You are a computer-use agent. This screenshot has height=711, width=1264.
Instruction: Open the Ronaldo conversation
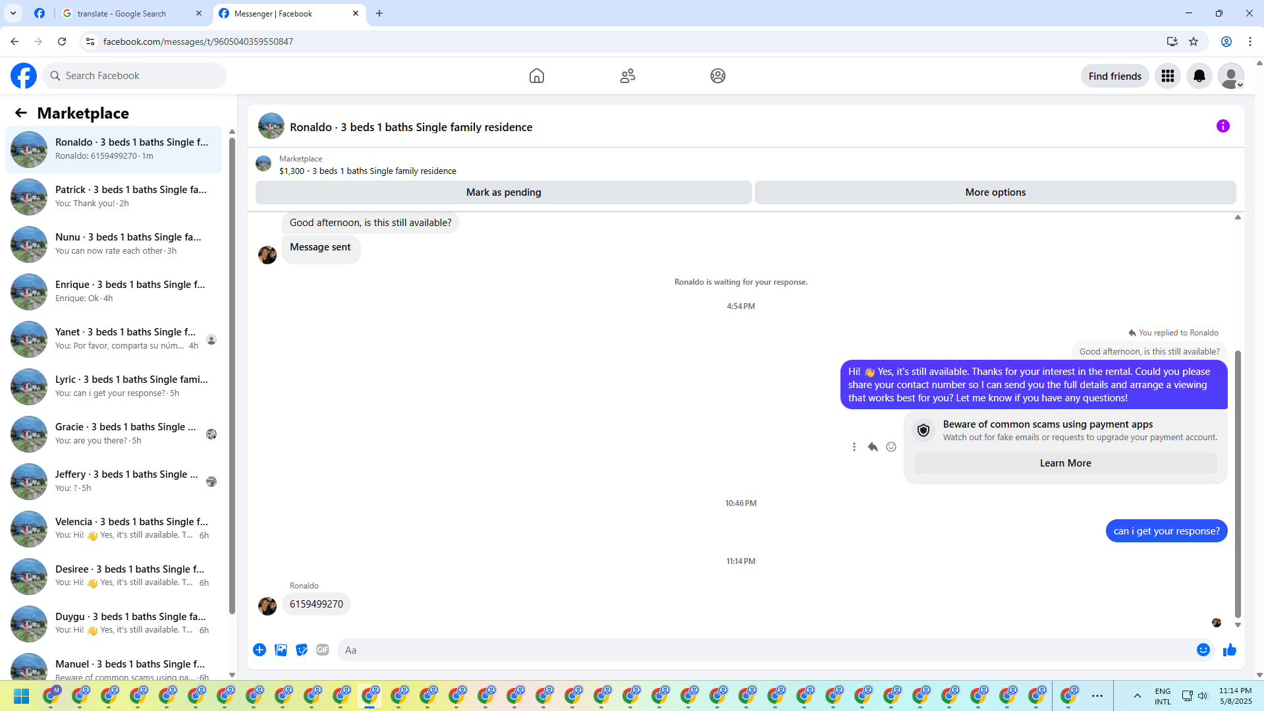coord(114,150)
